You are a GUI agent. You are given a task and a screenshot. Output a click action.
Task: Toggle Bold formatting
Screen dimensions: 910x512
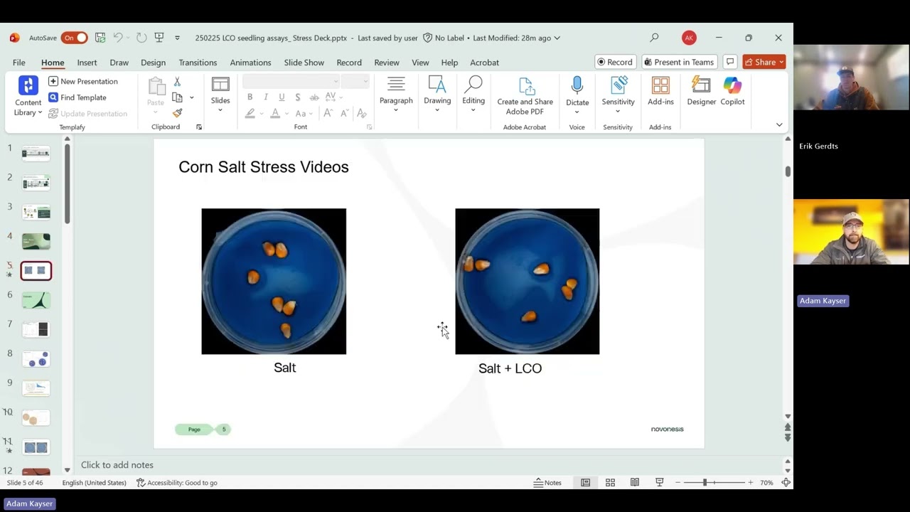point(250,97)
